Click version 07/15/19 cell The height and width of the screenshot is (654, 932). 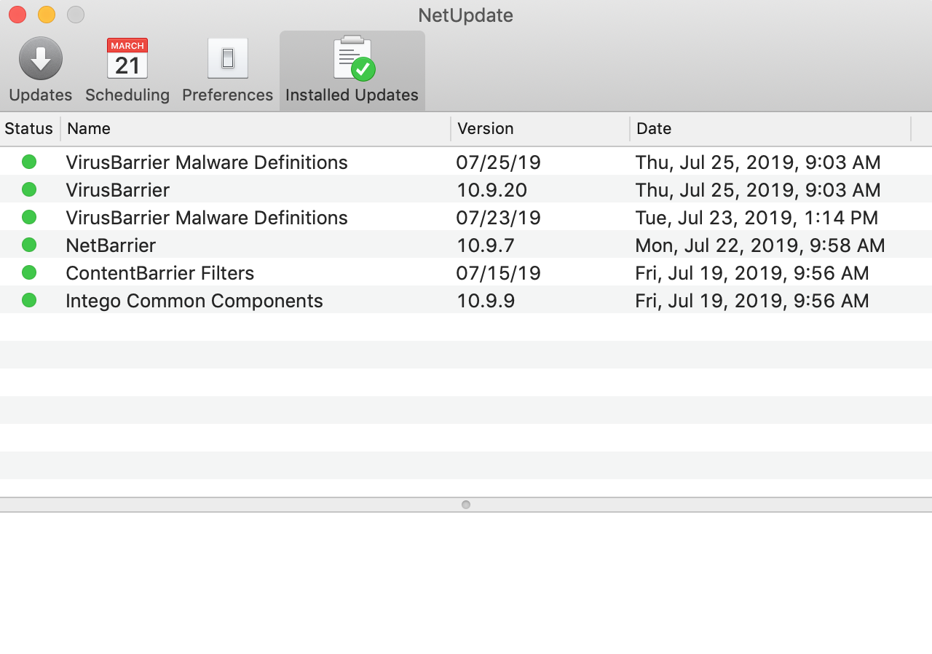499,273
